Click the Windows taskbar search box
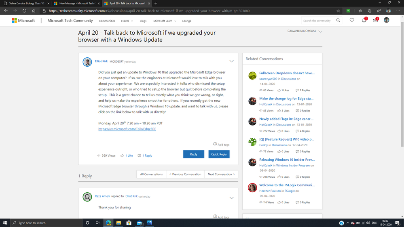Image resolution: width=404 pixels, height=227 pixels. (46, 223)
